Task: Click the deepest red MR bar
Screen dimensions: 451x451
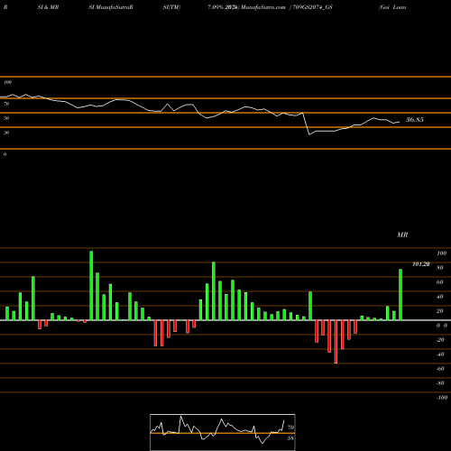Action: pos(336,342)
